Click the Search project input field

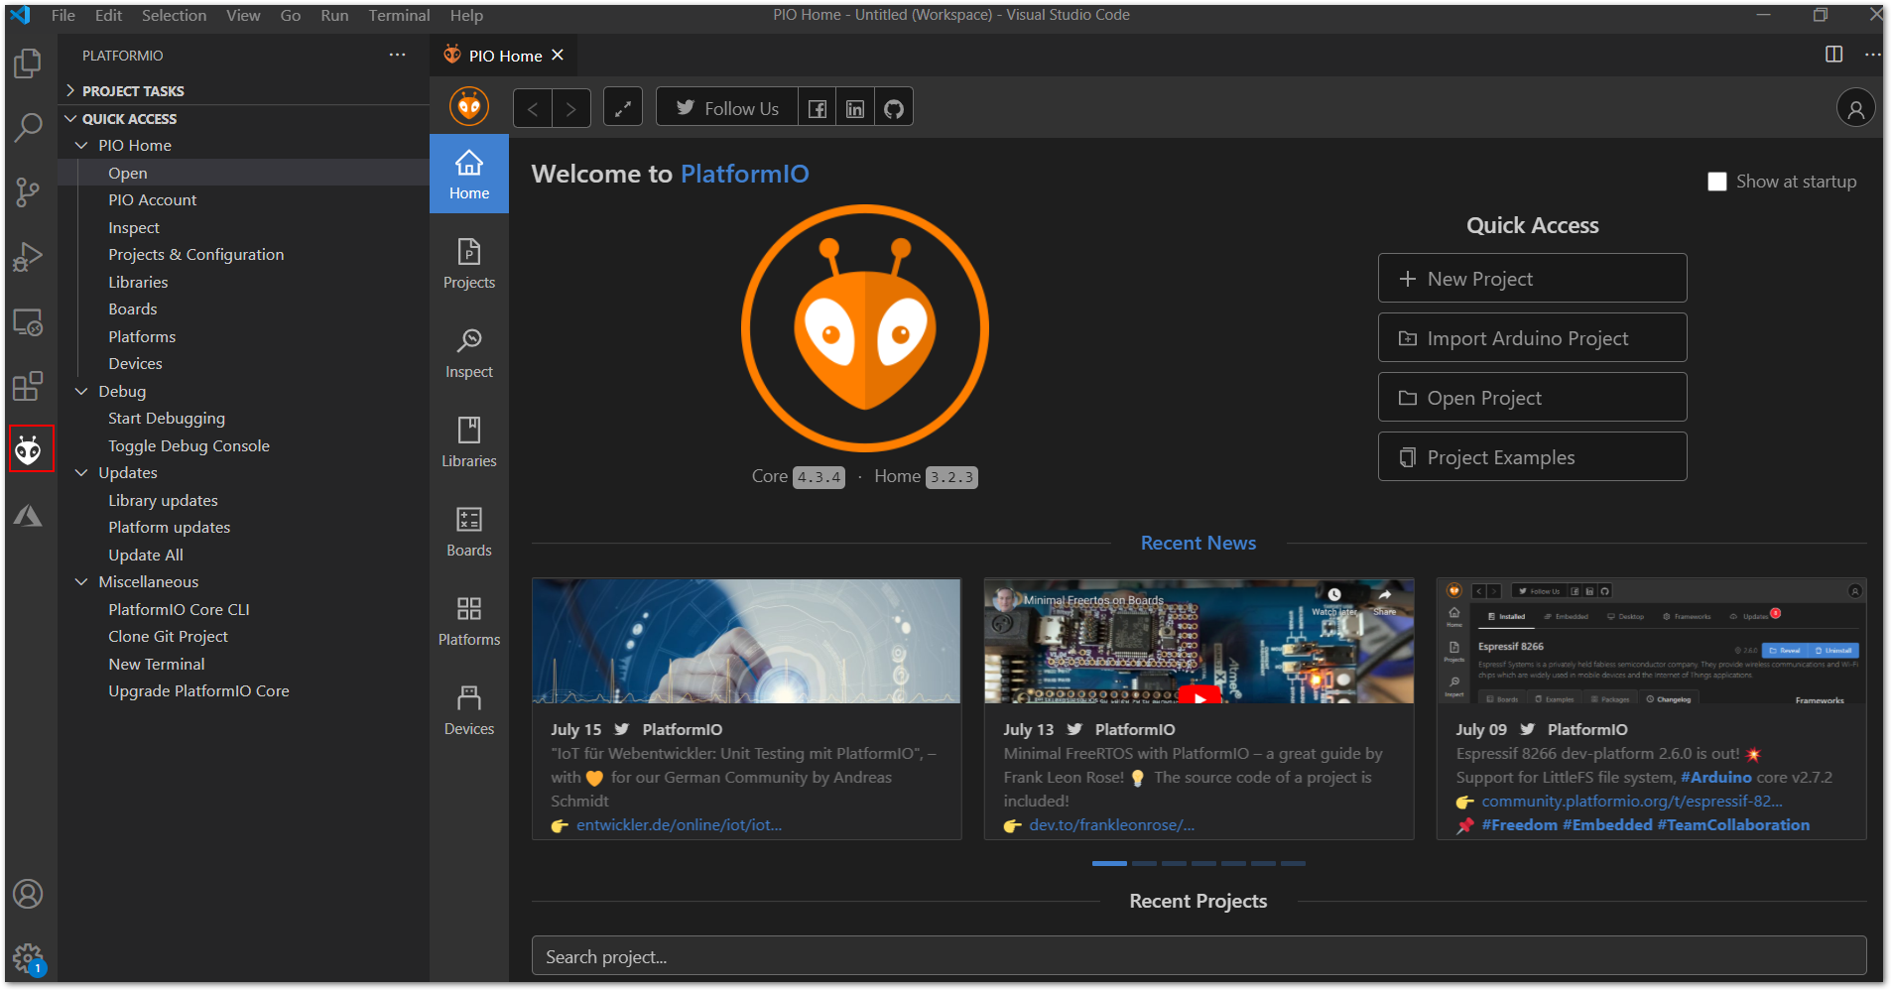click(x=1198, y=956)
